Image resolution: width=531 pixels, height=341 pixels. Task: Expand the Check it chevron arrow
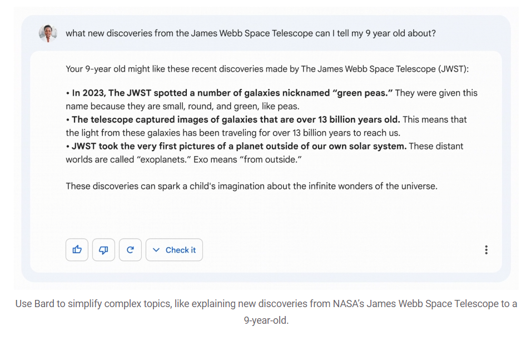pyautogui.click(x=156, y=250)
